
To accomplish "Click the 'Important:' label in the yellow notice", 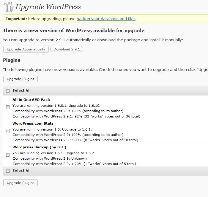I will point(16,19).
